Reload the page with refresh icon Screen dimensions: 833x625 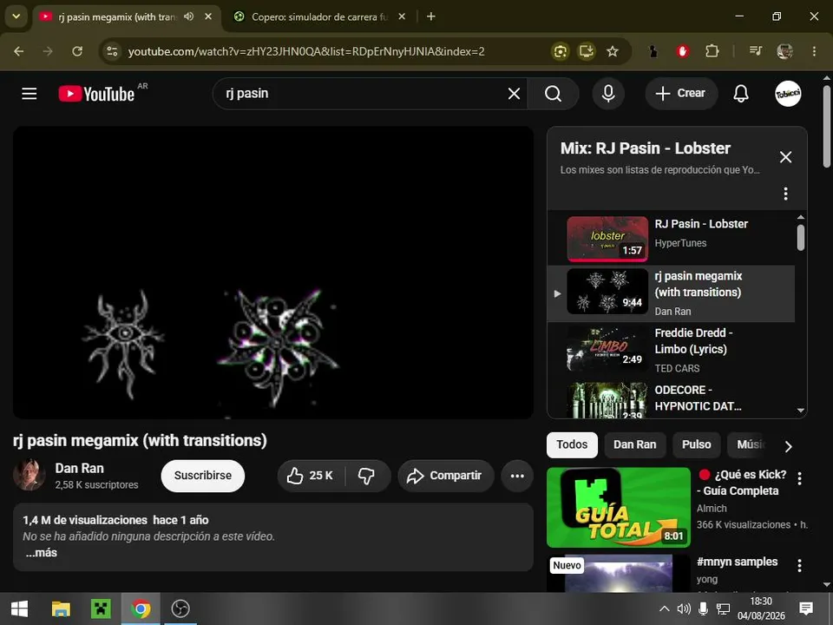(77, 51)
